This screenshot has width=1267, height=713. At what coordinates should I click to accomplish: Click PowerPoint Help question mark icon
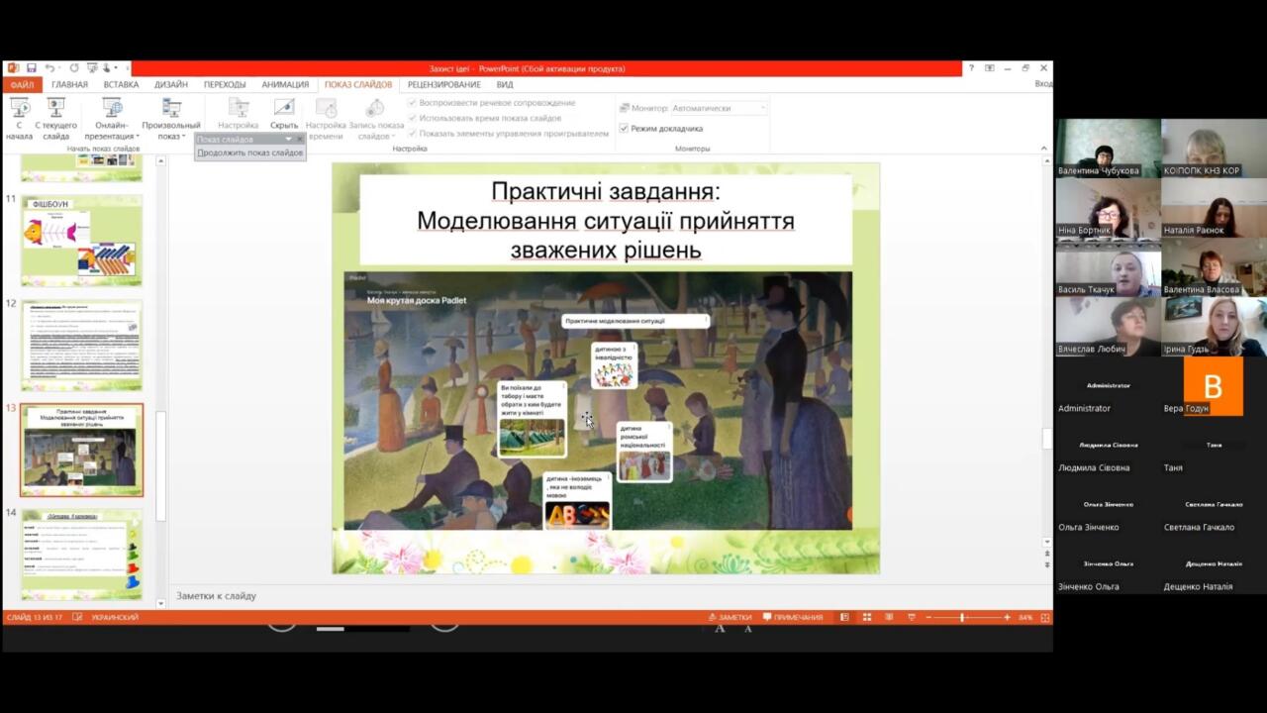pyautogui.click(x=971, y=68)
